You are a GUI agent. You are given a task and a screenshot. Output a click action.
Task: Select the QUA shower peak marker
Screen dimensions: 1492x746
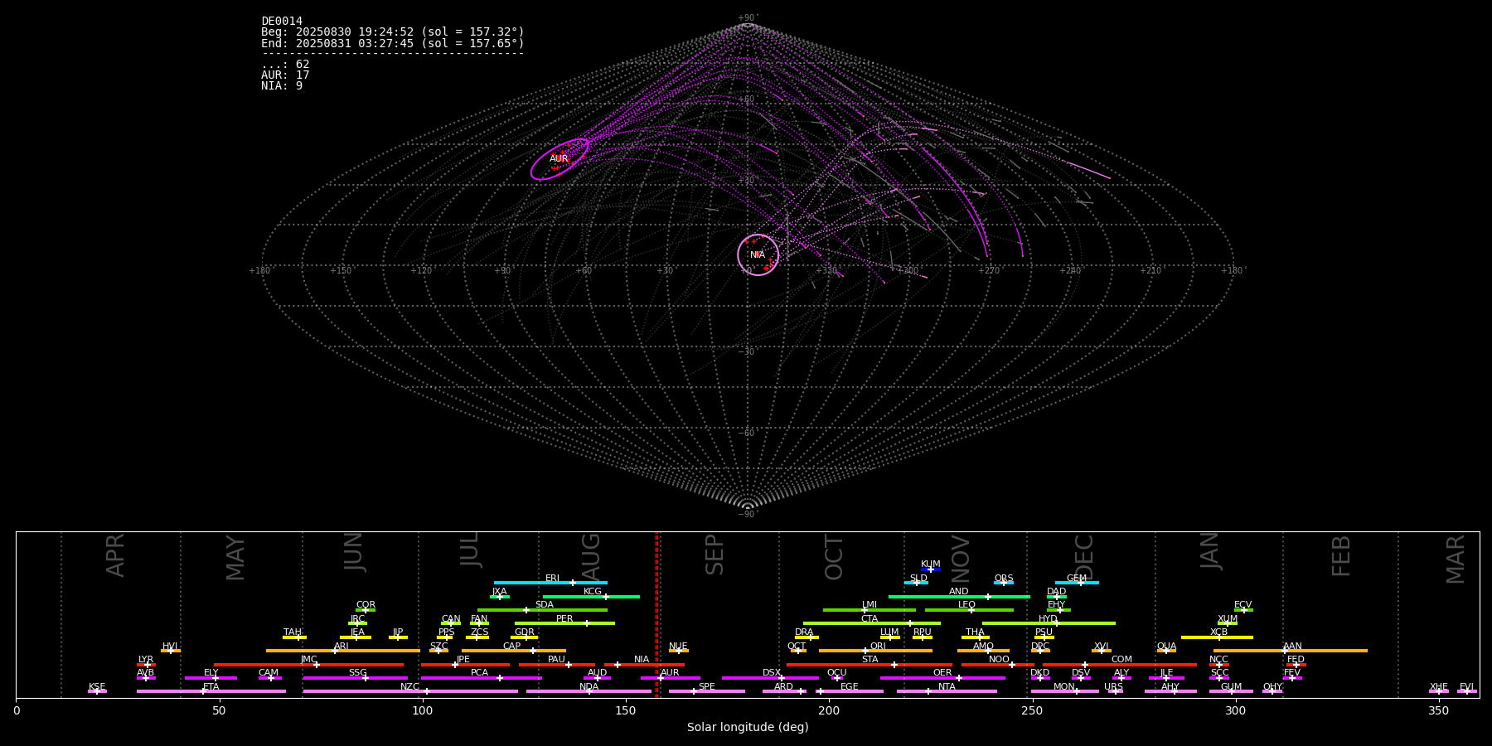pos(1166,651)
